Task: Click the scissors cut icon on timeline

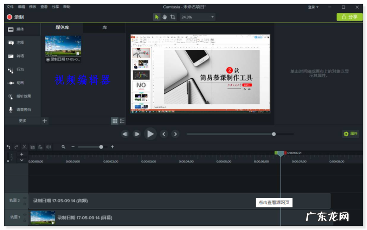Action: point(24,147)
